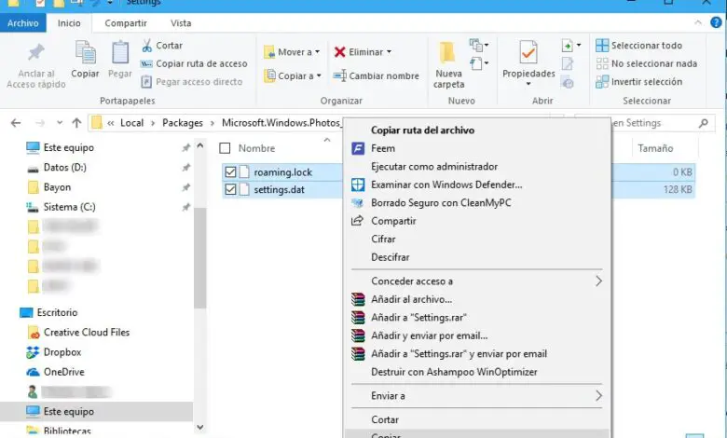Screen dimensions: 727x438
Task: Click Copiar ruta de acceso icon
Action: click(x=146, y=63)
